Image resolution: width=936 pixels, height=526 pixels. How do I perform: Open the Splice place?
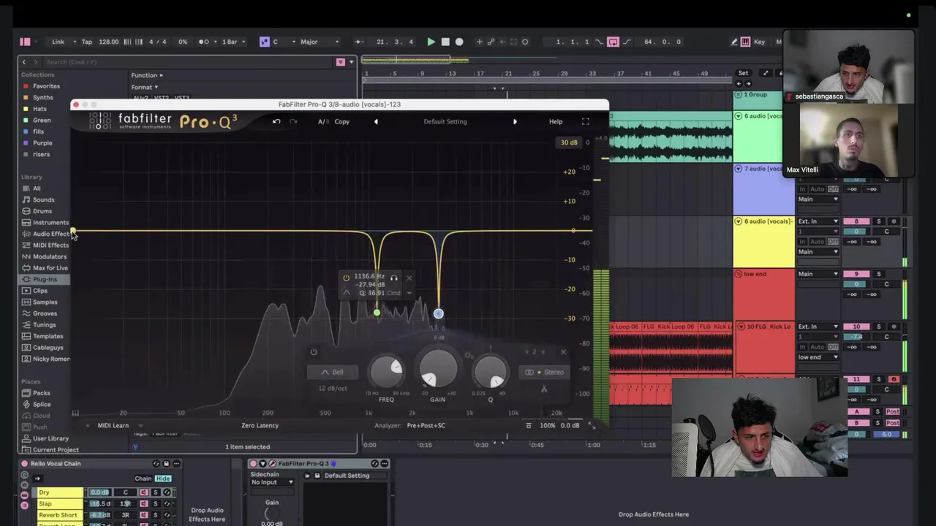click(x=42, y=405)
